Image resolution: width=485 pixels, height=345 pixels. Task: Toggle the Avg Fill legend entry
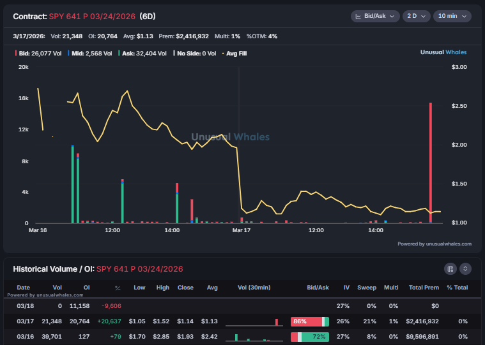pos(235,54)
